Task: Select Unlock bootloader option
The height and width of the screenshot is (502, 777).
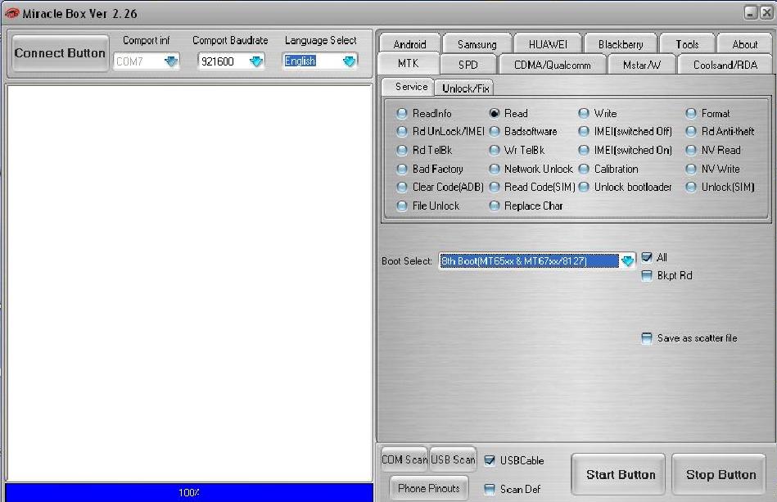Action: click(626, 187)
